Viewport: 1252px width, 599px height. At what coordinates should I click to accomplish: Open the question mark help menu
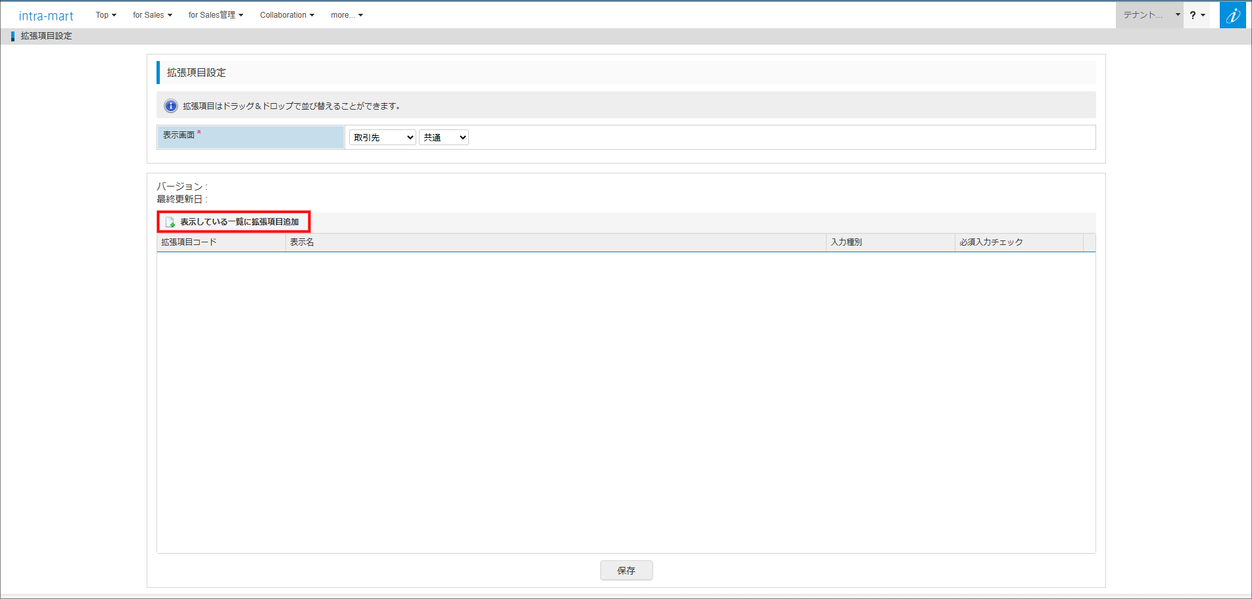click(x=1197, y=15)
